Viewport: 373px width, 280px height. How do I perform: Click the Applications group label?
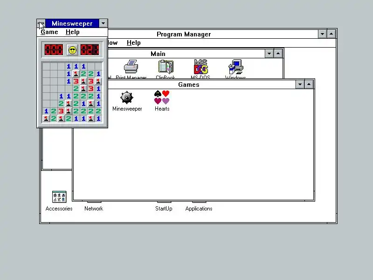(x=199, y=209)
